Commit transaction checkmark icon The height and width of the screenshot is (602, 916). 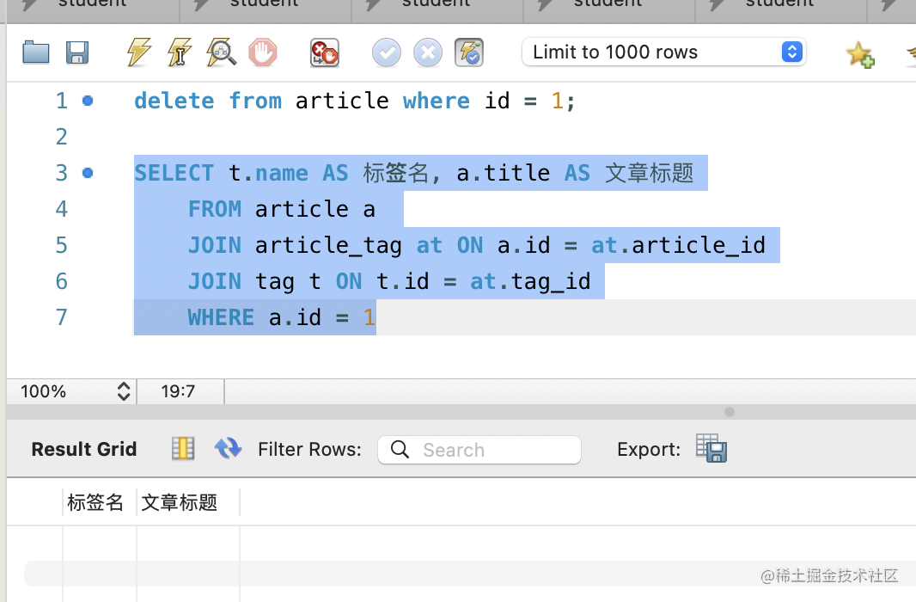click(387, 53)
